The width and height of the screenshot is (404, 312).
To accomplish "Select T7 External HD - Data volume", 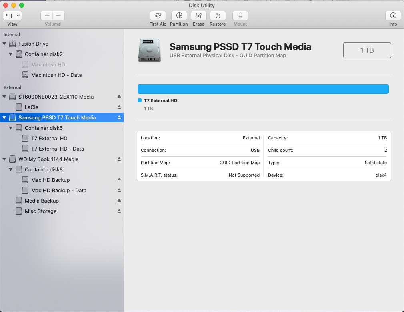I will 62,149.
